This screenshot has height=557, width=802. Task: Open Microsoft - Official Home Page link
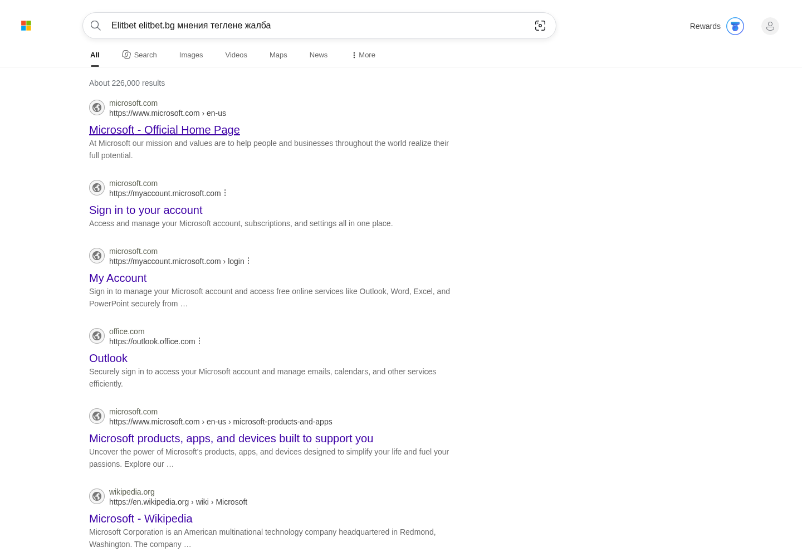tap(164, 130)
